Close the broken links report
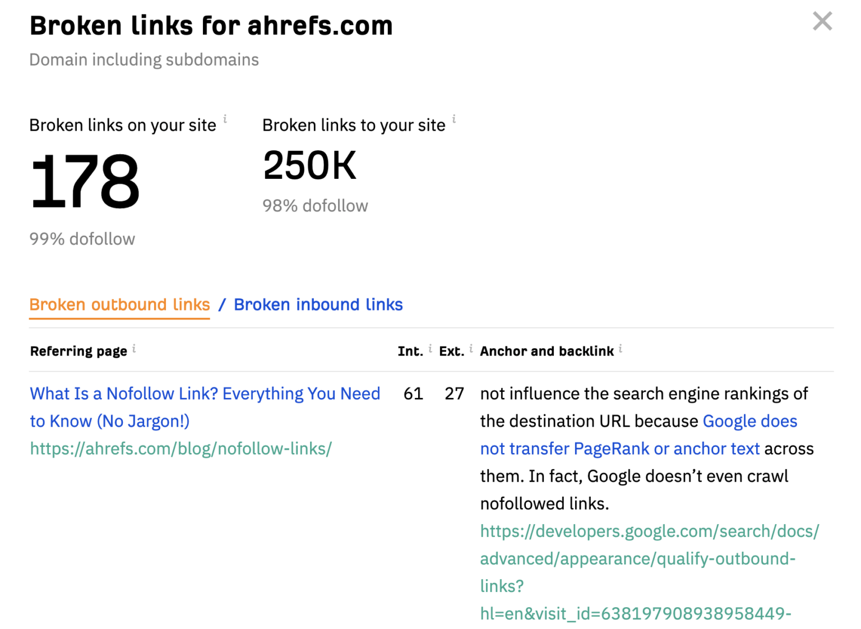 pyautogui.click(x=822, y=21)
